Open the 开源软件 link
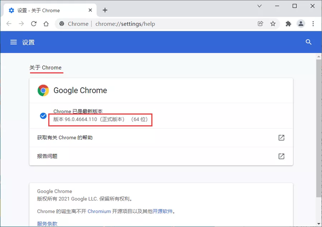Image resolution: width=322 pixels, height=227 pixels. (x=162, y=211)
